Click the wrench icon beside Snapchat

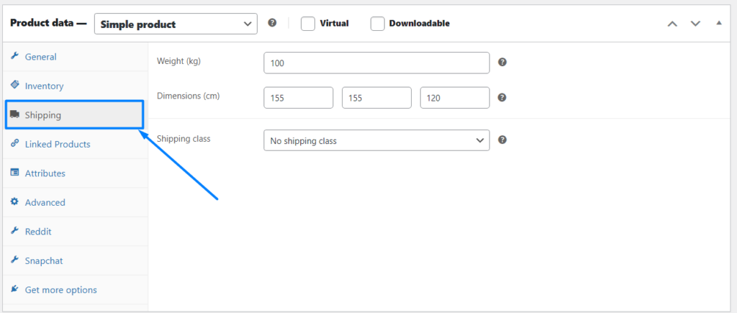click(14, 260)
